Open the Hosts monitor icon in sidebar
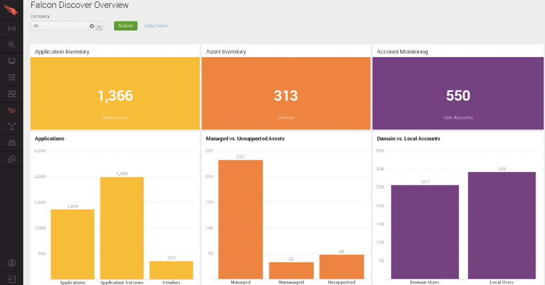This screenshot has height=285, width=545. tap(11, 61)
